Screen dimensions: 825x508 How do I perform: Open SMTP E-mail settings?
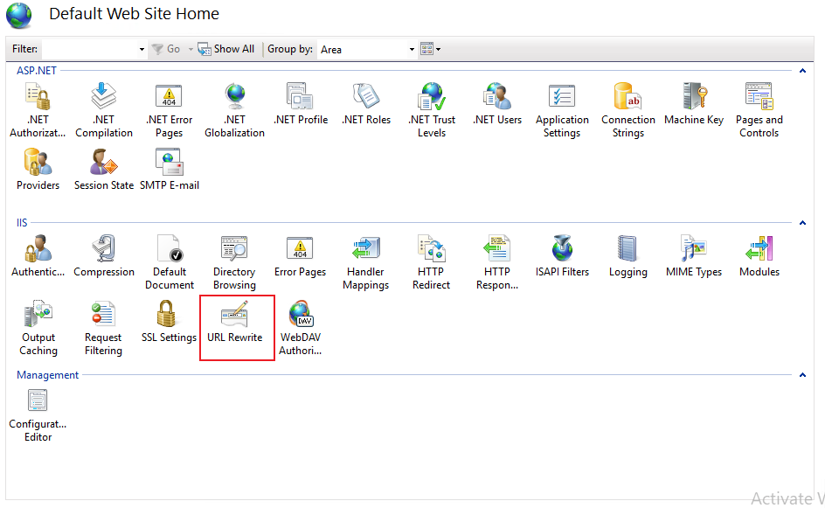pos(169,170)
